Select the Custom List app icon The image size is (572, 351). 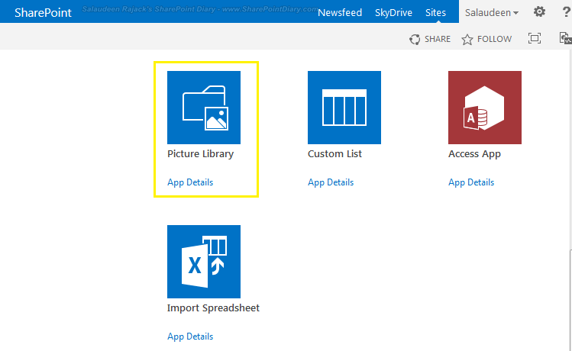(x=344, y=107)
